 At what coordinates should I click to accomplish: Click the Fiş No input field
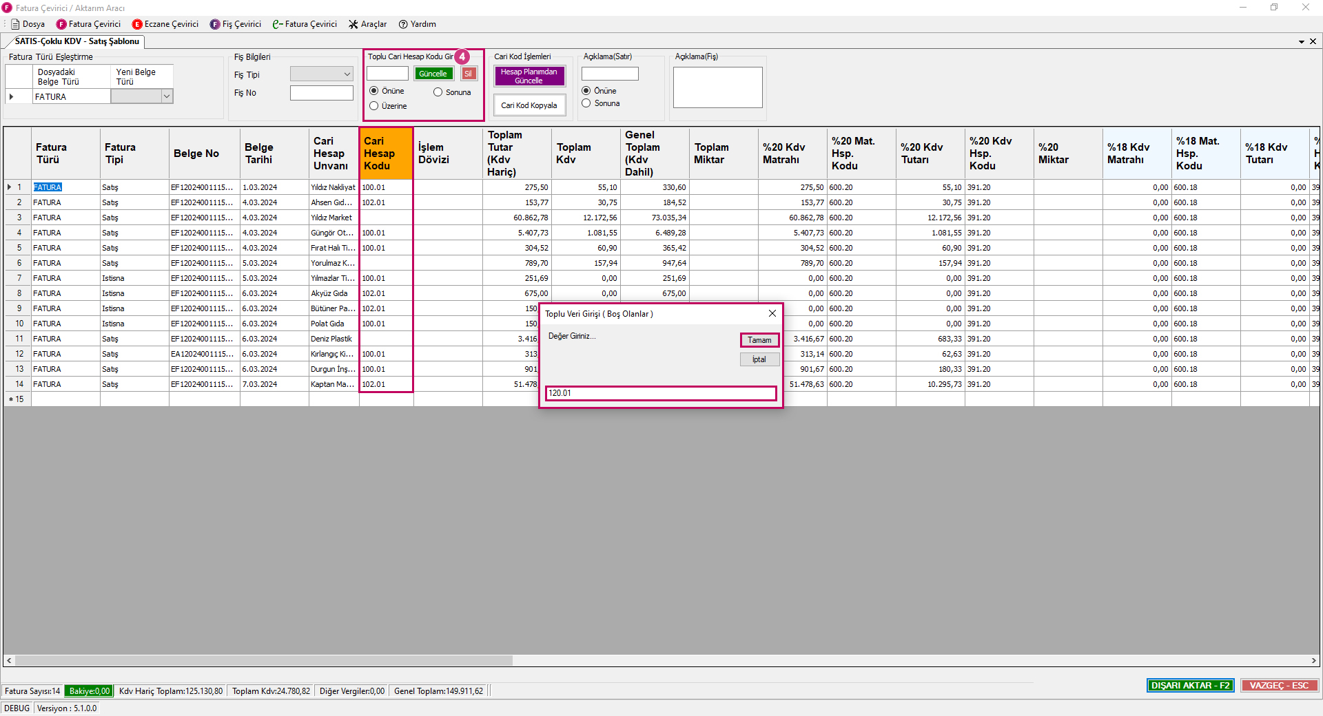coord(322,93)
